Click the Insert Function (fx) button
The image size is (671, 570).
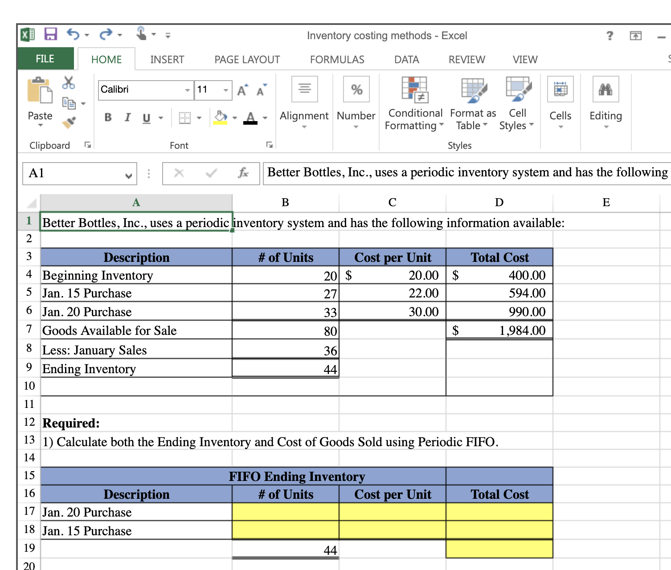click(243, 173)
